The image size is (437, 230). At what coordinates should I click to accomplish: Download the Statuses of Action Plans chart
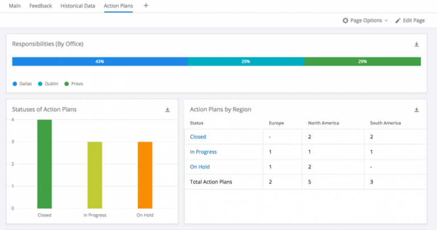(167, 109)
